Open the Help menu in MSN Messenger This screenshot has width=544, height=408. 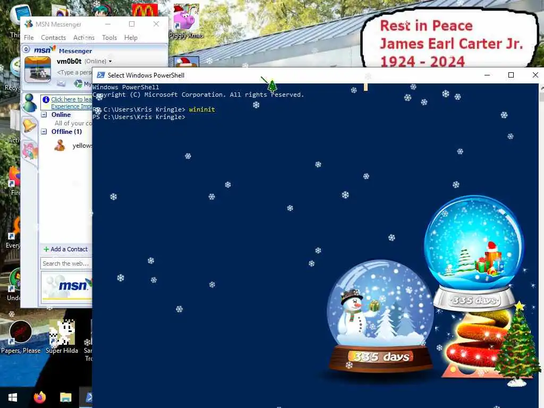[131, 38]
